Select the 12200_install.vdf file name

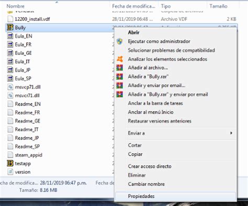point(32,19)
